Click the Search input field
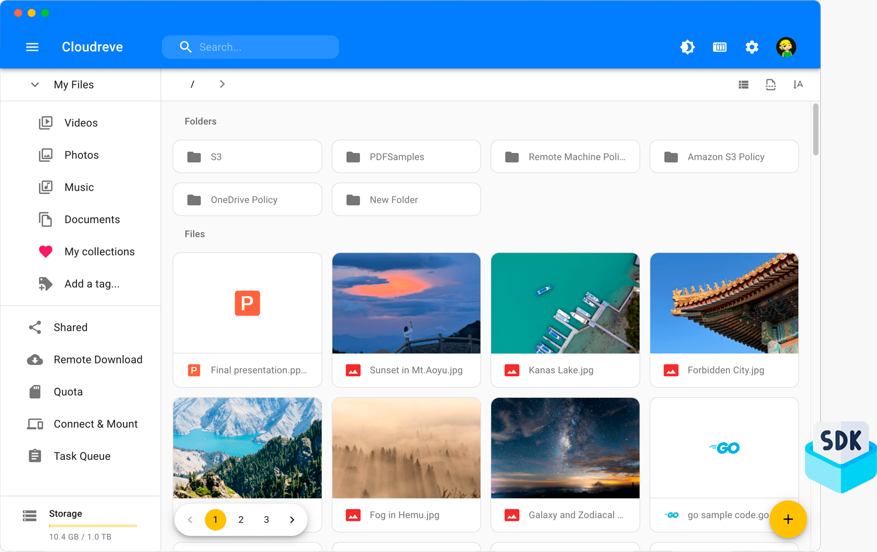The height and width of the screenshot is (552, 877). pos(250,47)
